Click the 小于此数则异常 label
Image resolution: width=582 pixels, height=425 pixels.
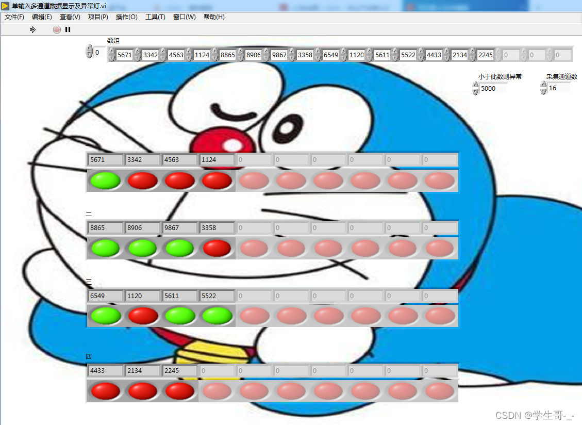pyautogui.click(x=500, y=76)
